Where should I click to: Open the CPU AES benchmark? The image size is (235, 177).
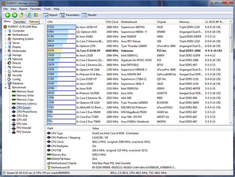[x=20, y=120]
